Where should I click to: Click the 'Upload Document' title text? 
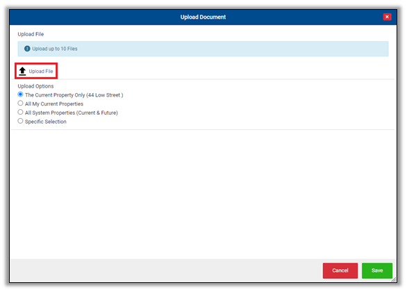(203, 17)
